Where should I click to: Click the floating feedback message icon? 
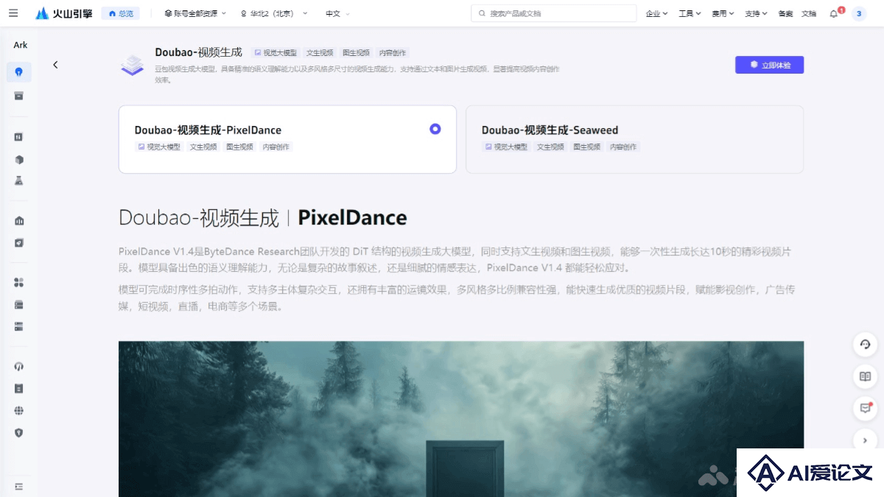pyautogui.click(x=866, y=408)
